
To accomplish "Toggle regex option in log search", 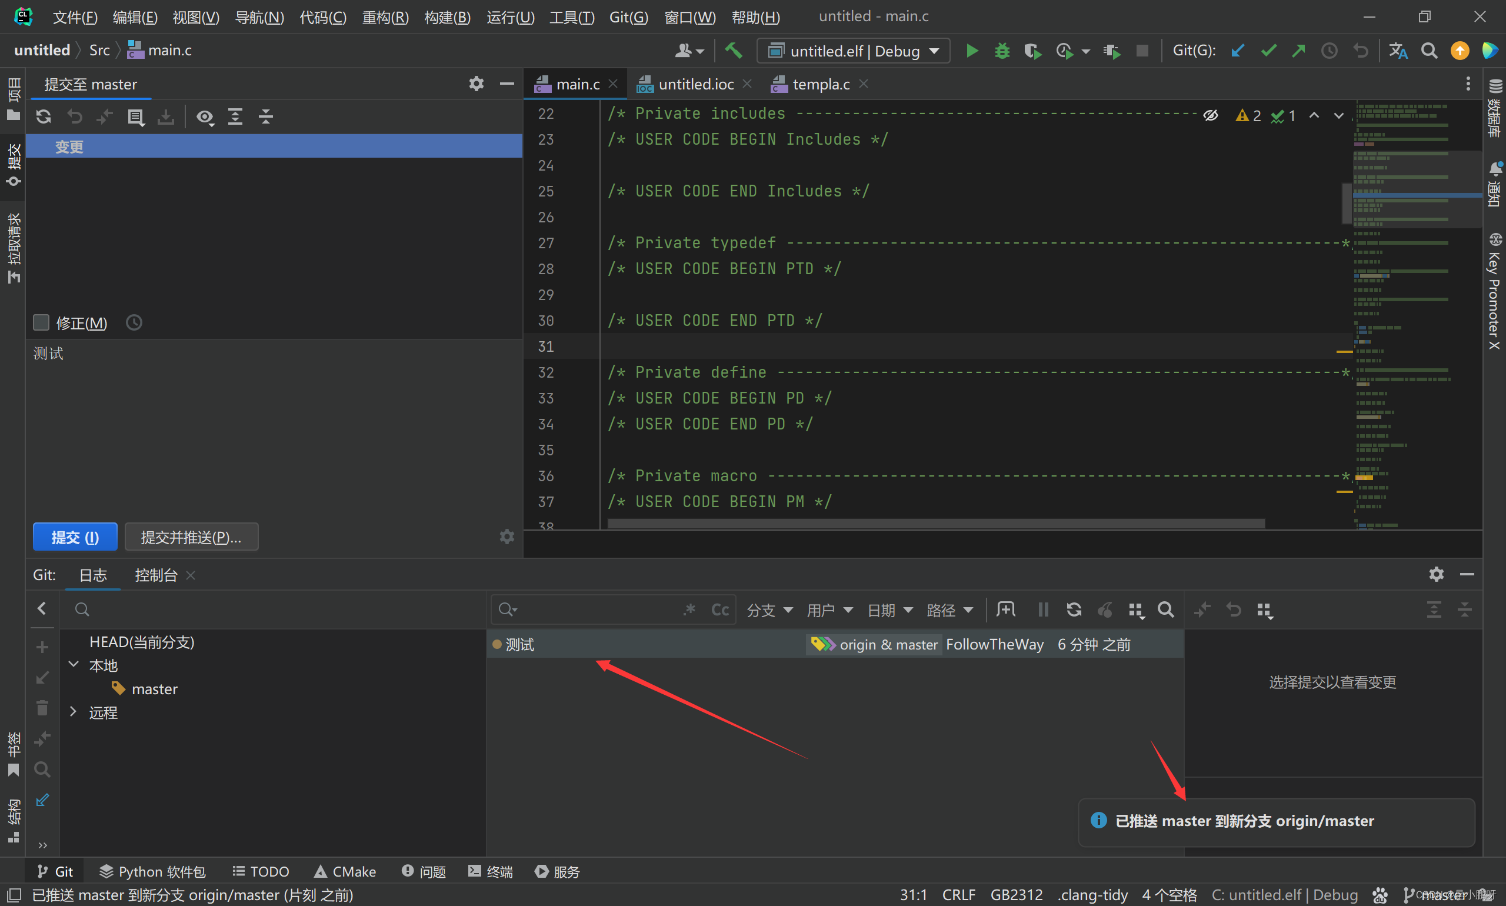I will pos(690,609).
